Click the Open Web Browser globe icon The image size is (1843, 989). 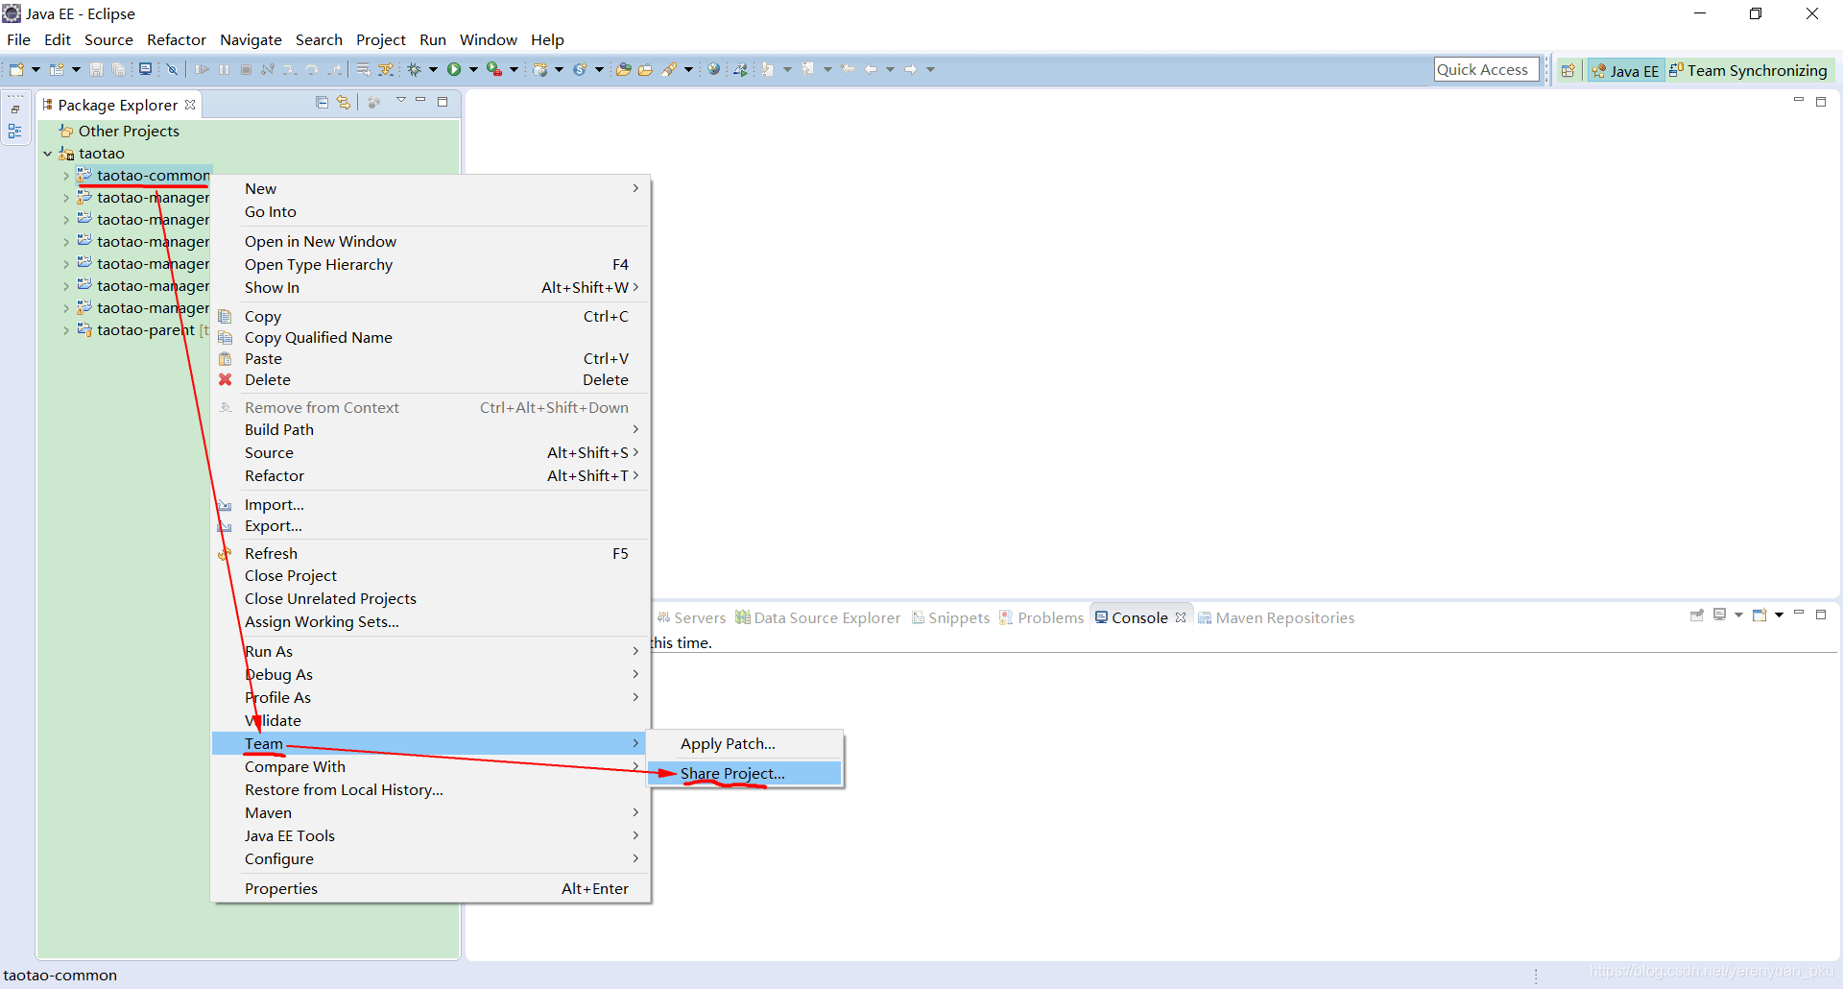tap(713, 69)
